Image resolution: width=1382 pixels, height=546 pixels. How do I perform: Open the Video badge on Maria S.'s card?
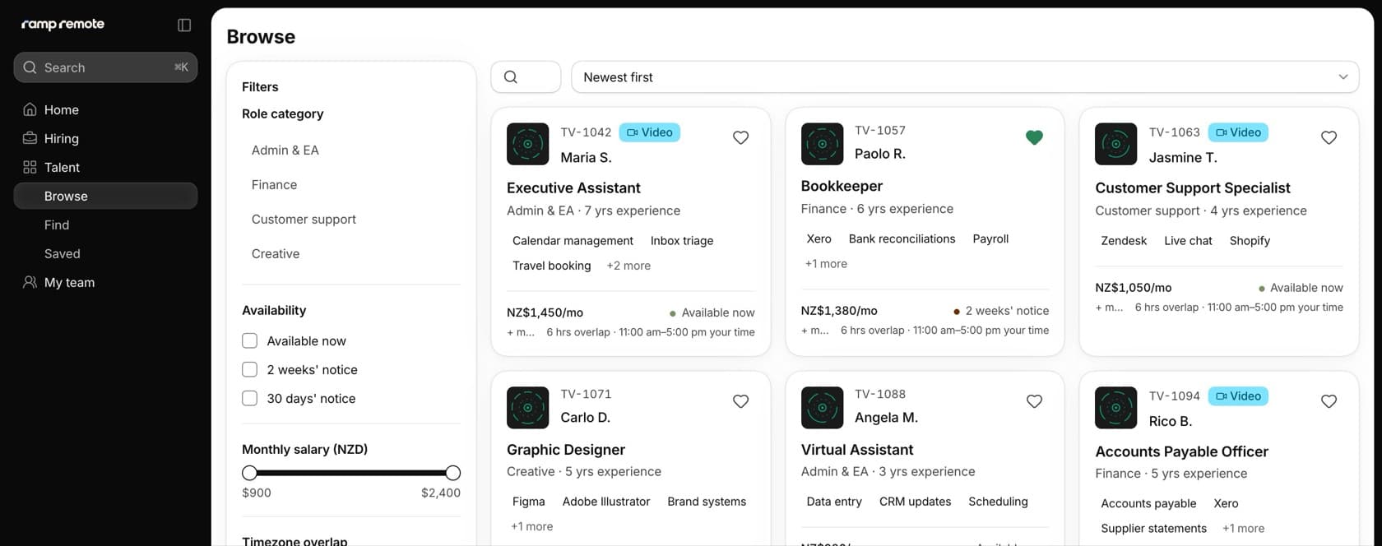coord(649,132)
